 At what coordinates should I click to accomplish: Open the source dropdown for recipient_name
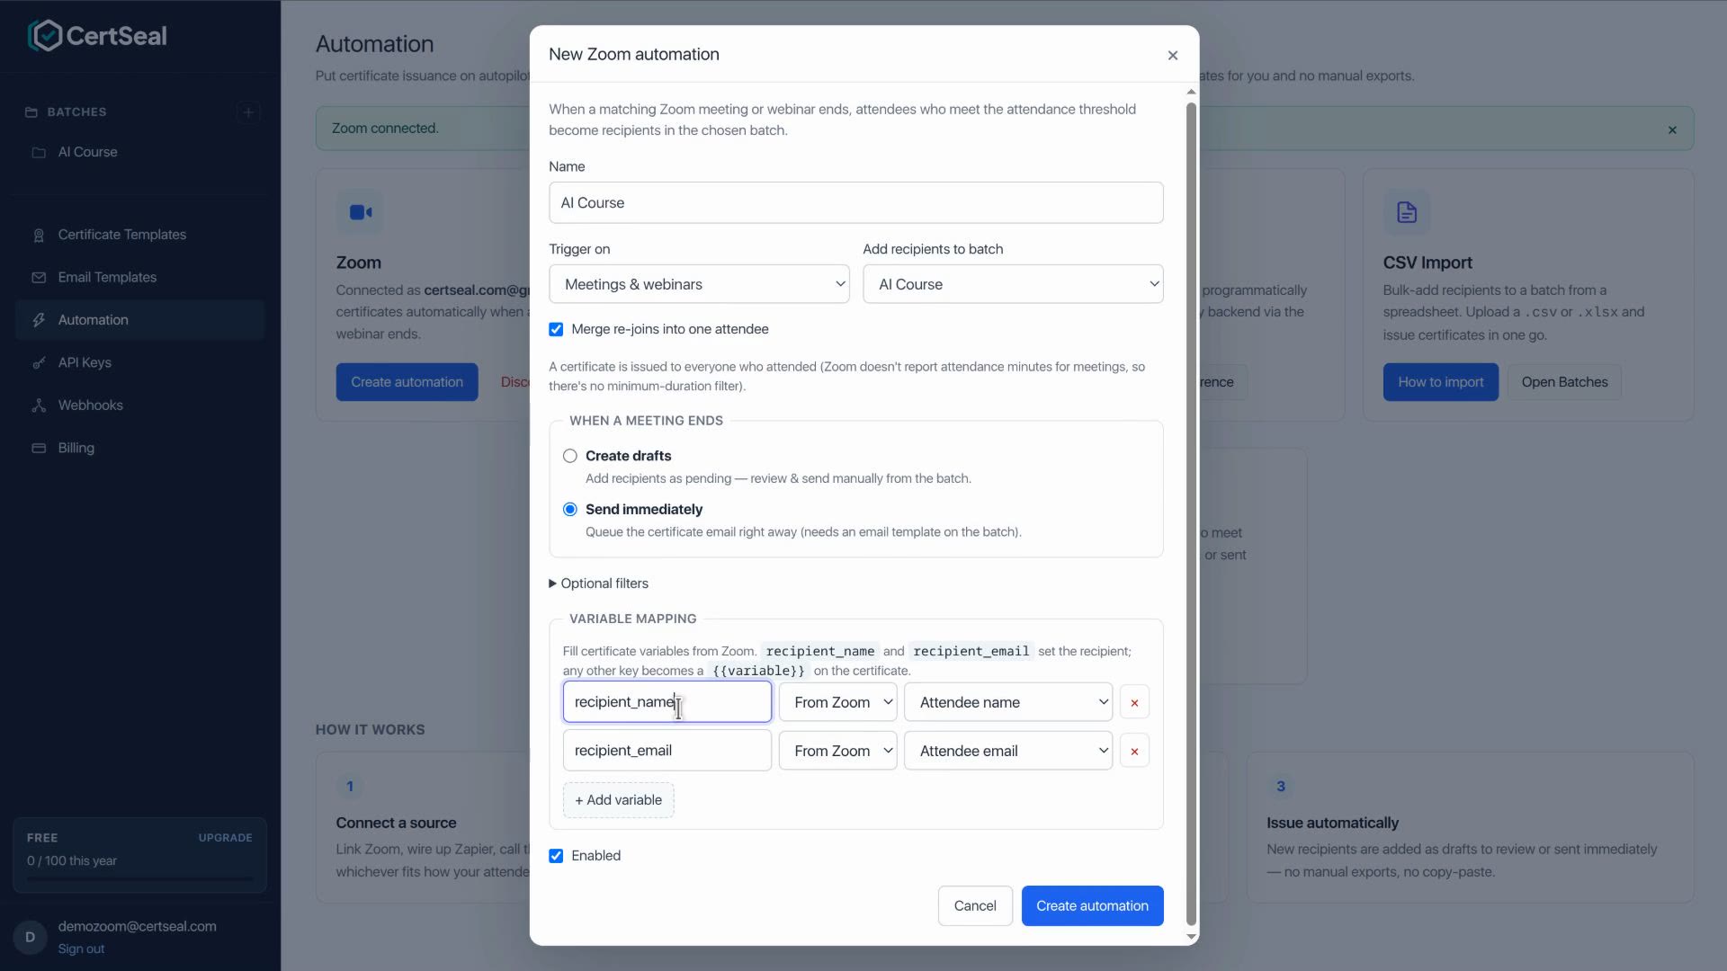click(837, 702)
